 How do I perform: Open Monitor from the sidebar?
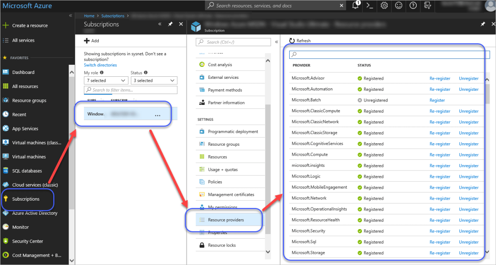click(x=20, y=227)
